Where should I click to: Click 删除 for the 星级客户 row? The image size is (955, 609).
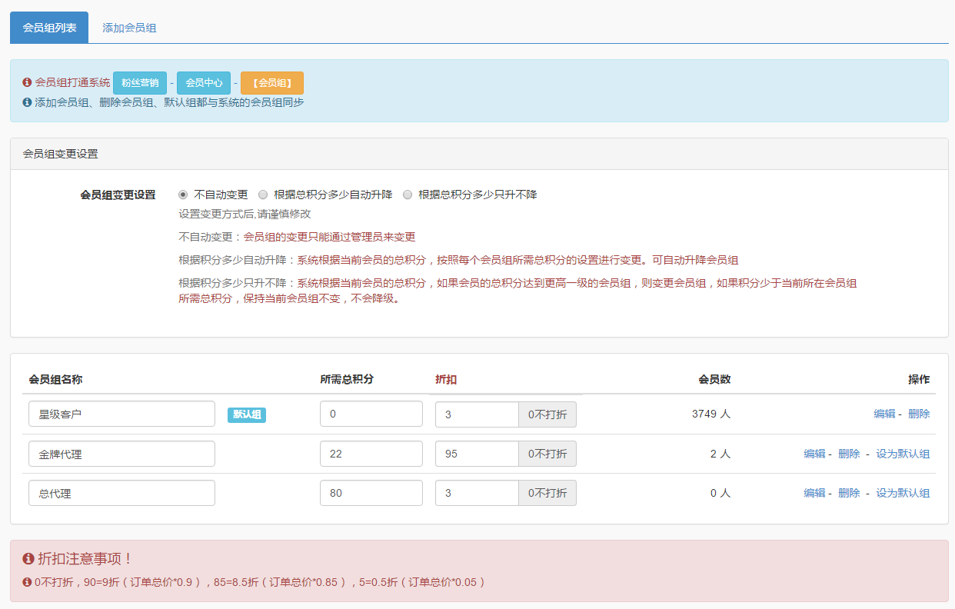[919, 414]
